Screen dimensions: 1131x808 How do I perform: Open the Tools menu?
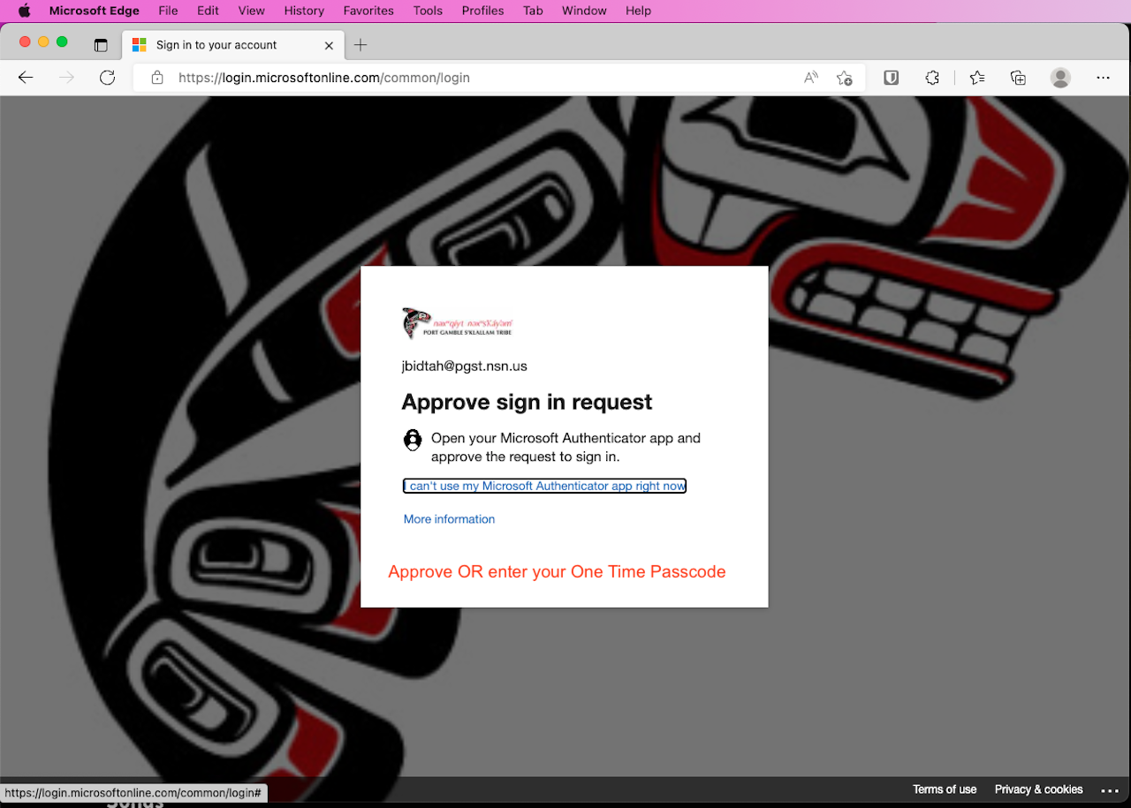(x=428, y=11)
